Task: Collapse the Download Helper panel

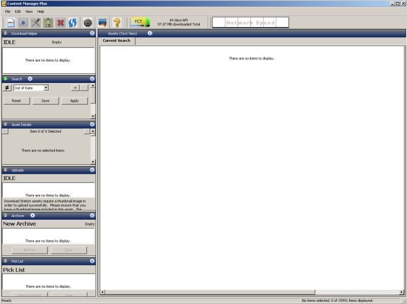Action: click(92, 33)
